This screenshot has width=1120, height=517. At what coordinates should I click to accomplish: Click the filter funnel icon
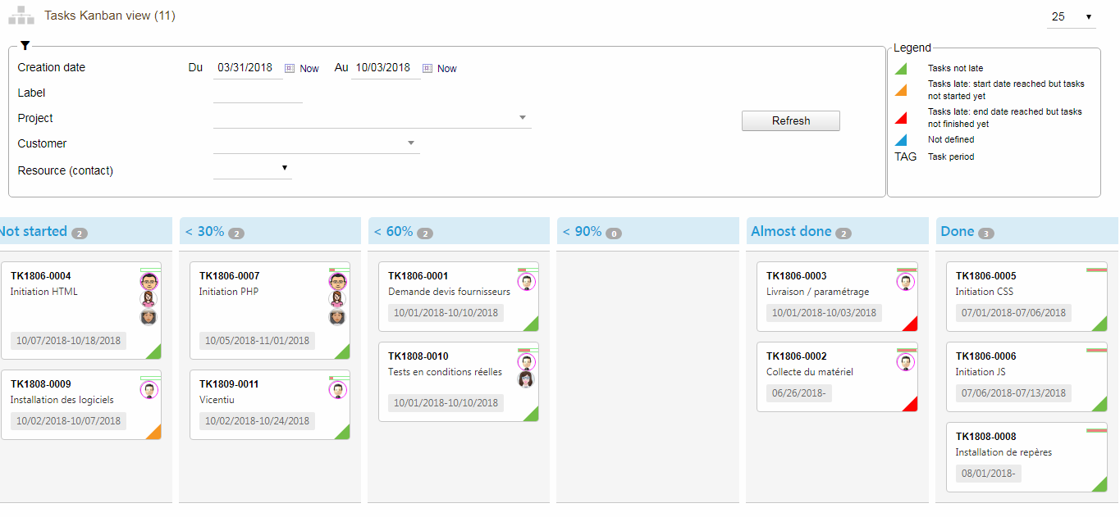[25, 46]
